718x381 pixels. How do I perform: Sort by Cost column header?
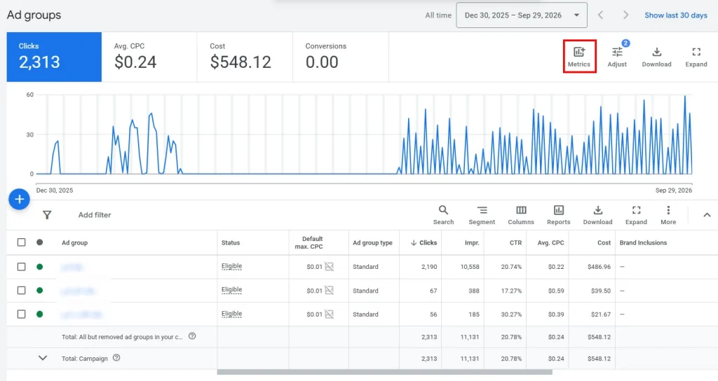[604, 243]
